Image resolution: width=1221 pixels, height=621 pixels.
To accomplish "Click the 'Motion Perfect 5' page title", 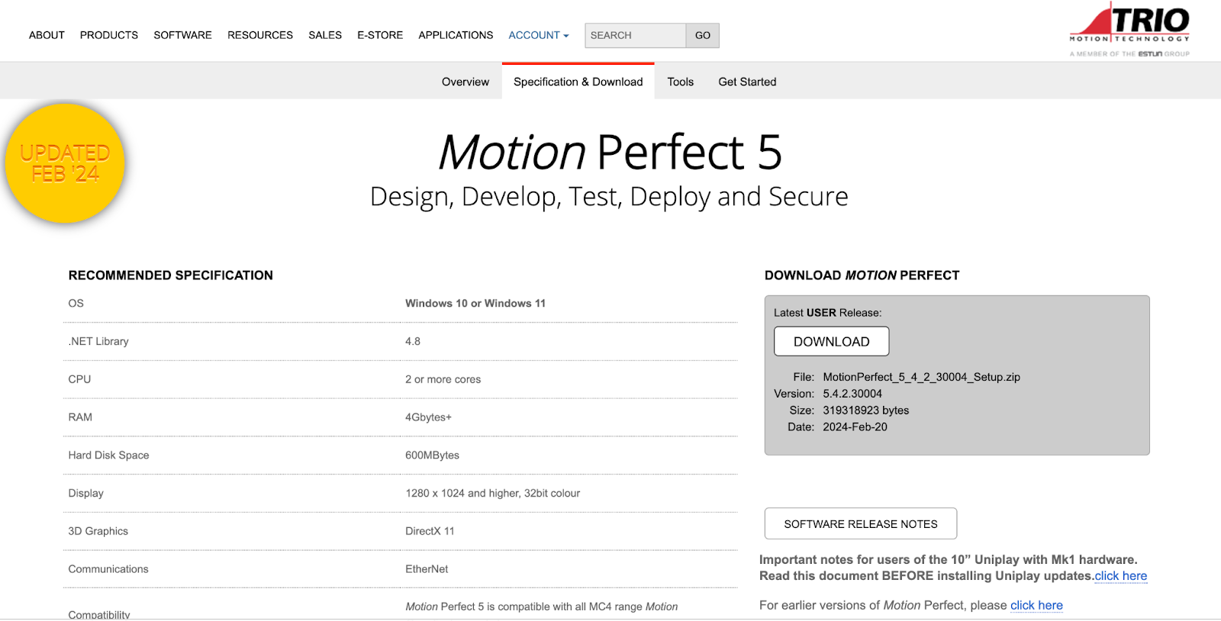I will 610,152.
